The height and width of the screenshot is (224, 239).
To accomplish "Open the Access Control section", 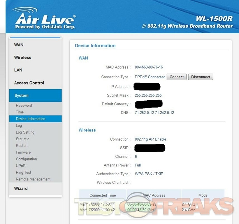I will pyautogui.click(x=29, y=83).
